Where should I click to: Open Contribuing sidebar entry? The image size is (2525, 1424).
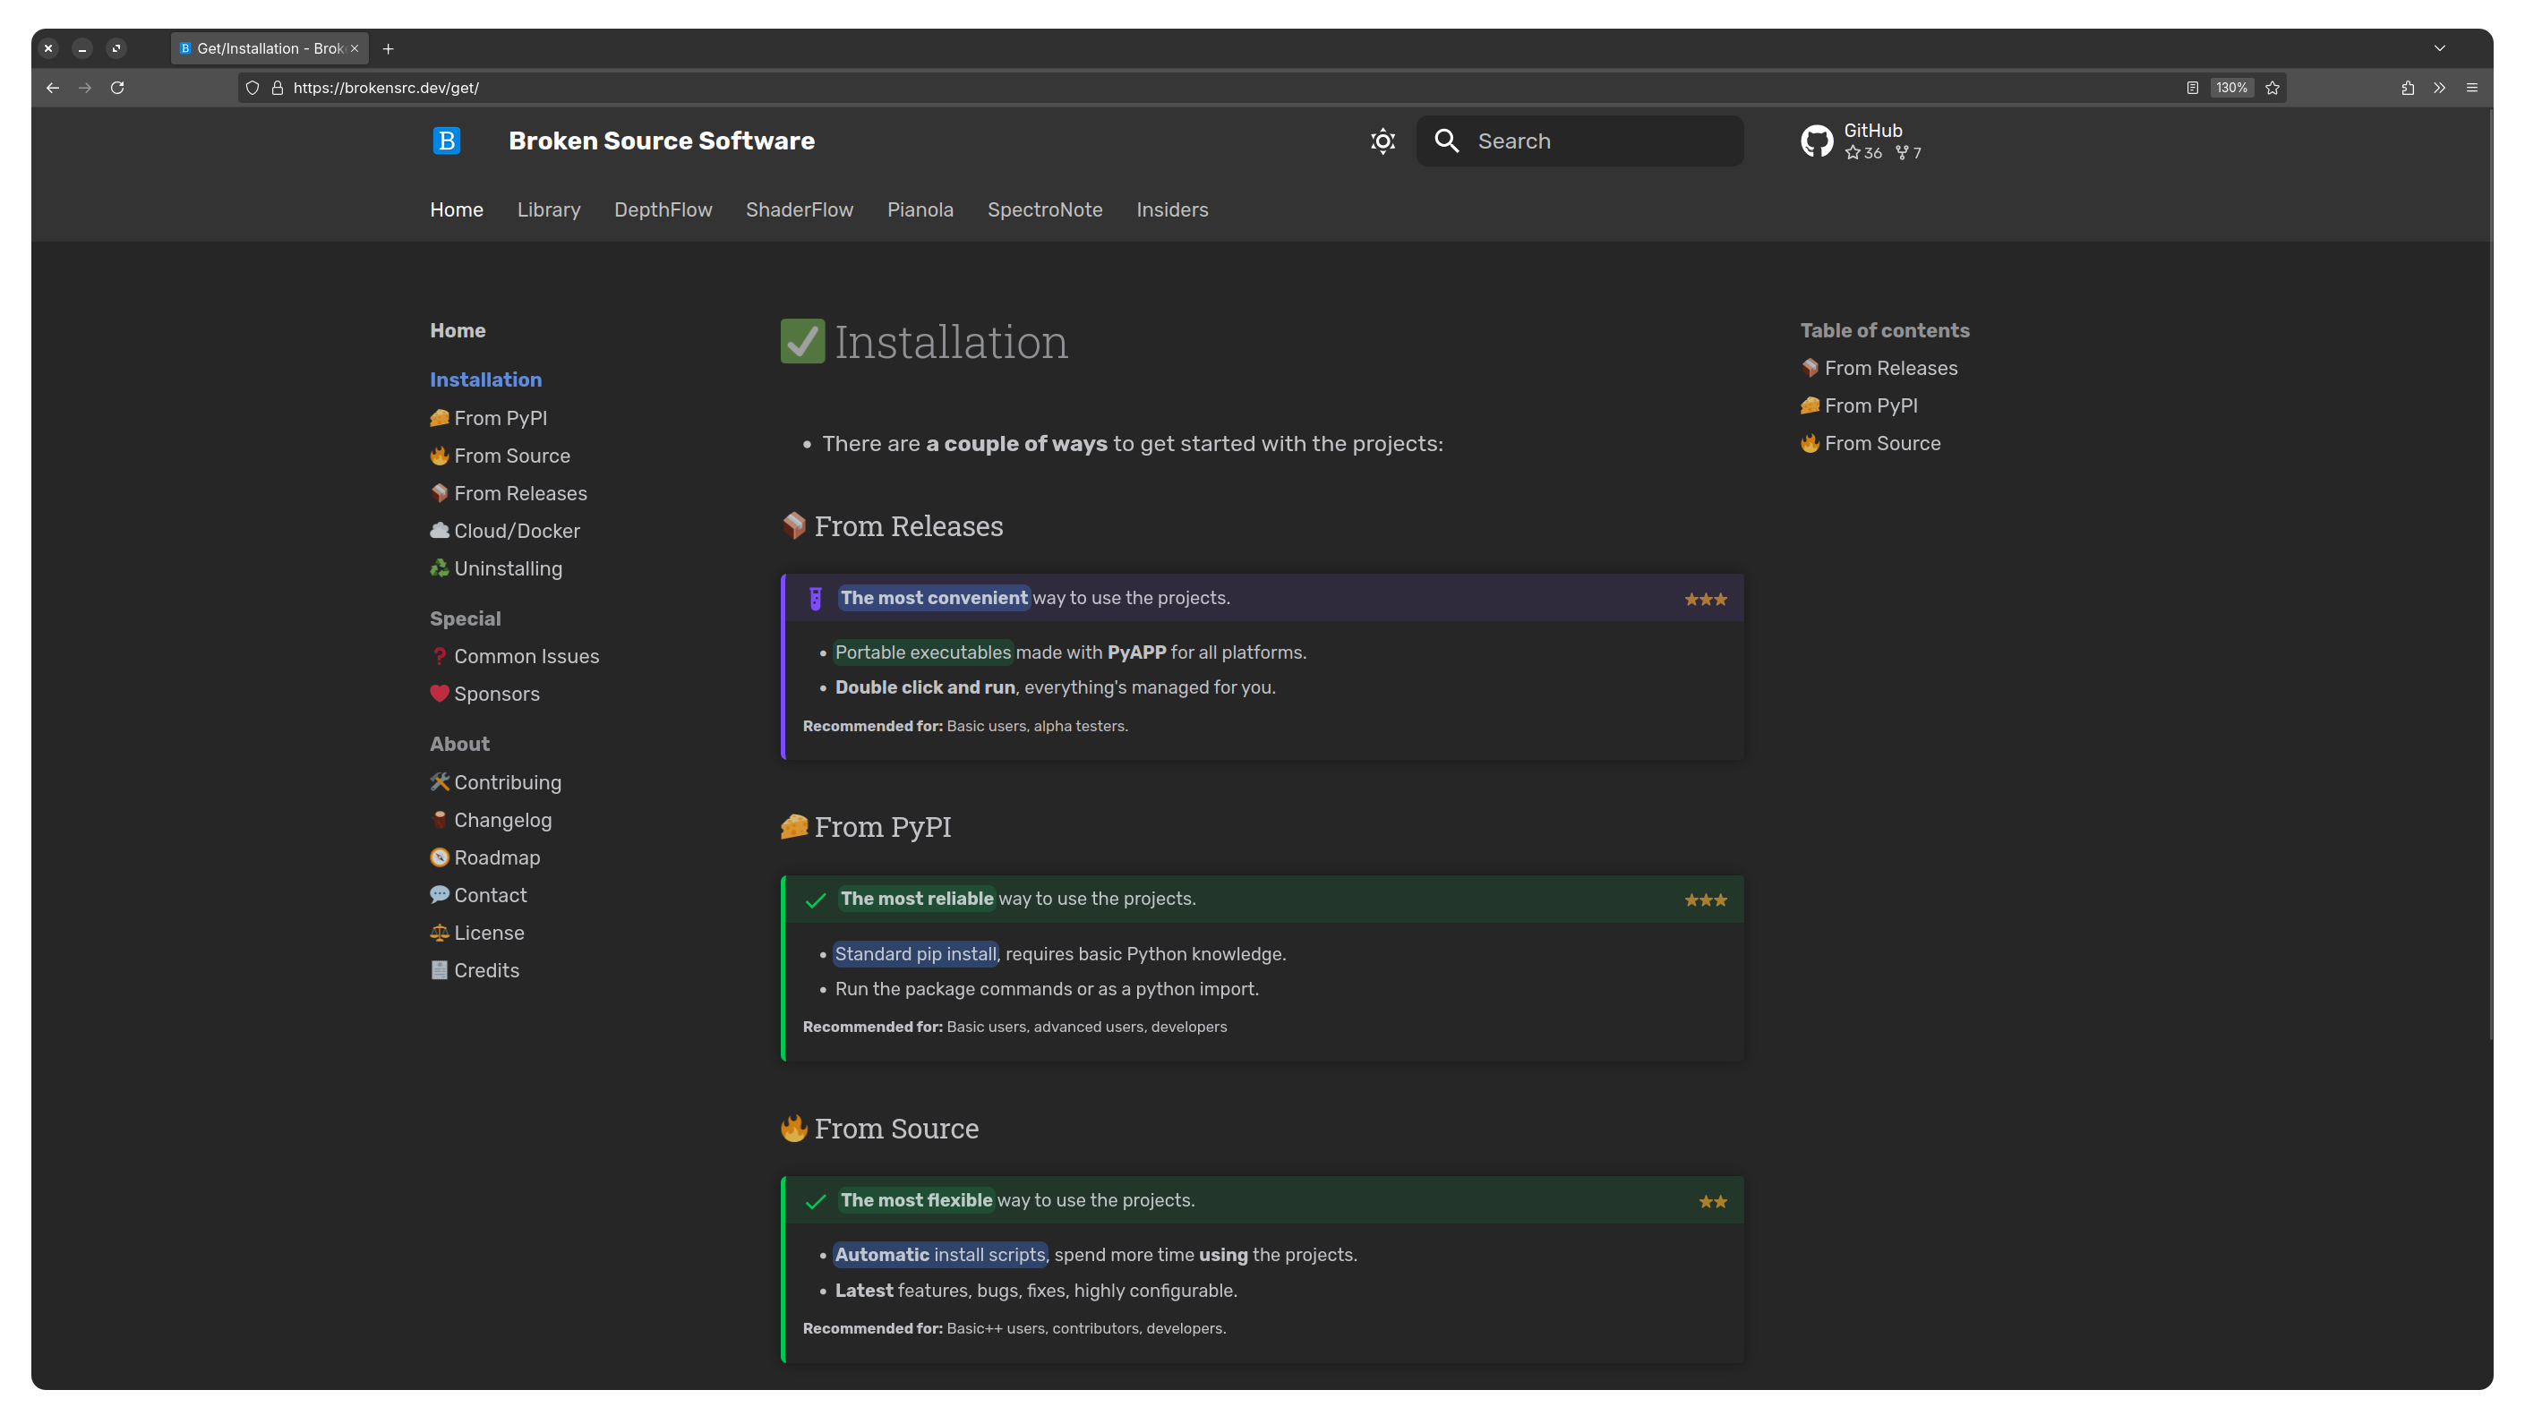click(x=496, y=782)
